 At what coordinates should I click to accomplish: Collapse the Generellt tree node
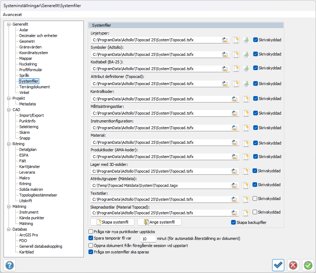pos(9,24)
